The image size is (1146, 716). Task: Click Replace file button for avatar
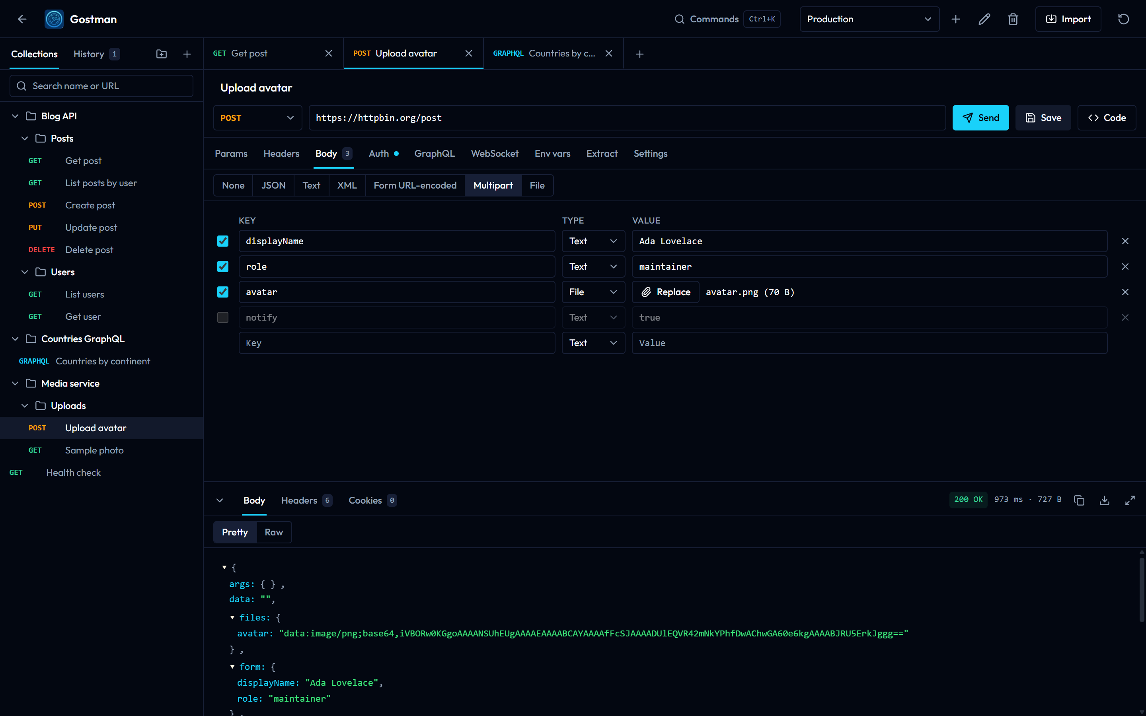tap(665, 292)
